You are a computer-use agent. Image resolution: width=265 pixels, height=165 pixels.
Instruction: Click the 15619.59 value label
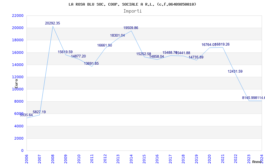pos(65,52)
